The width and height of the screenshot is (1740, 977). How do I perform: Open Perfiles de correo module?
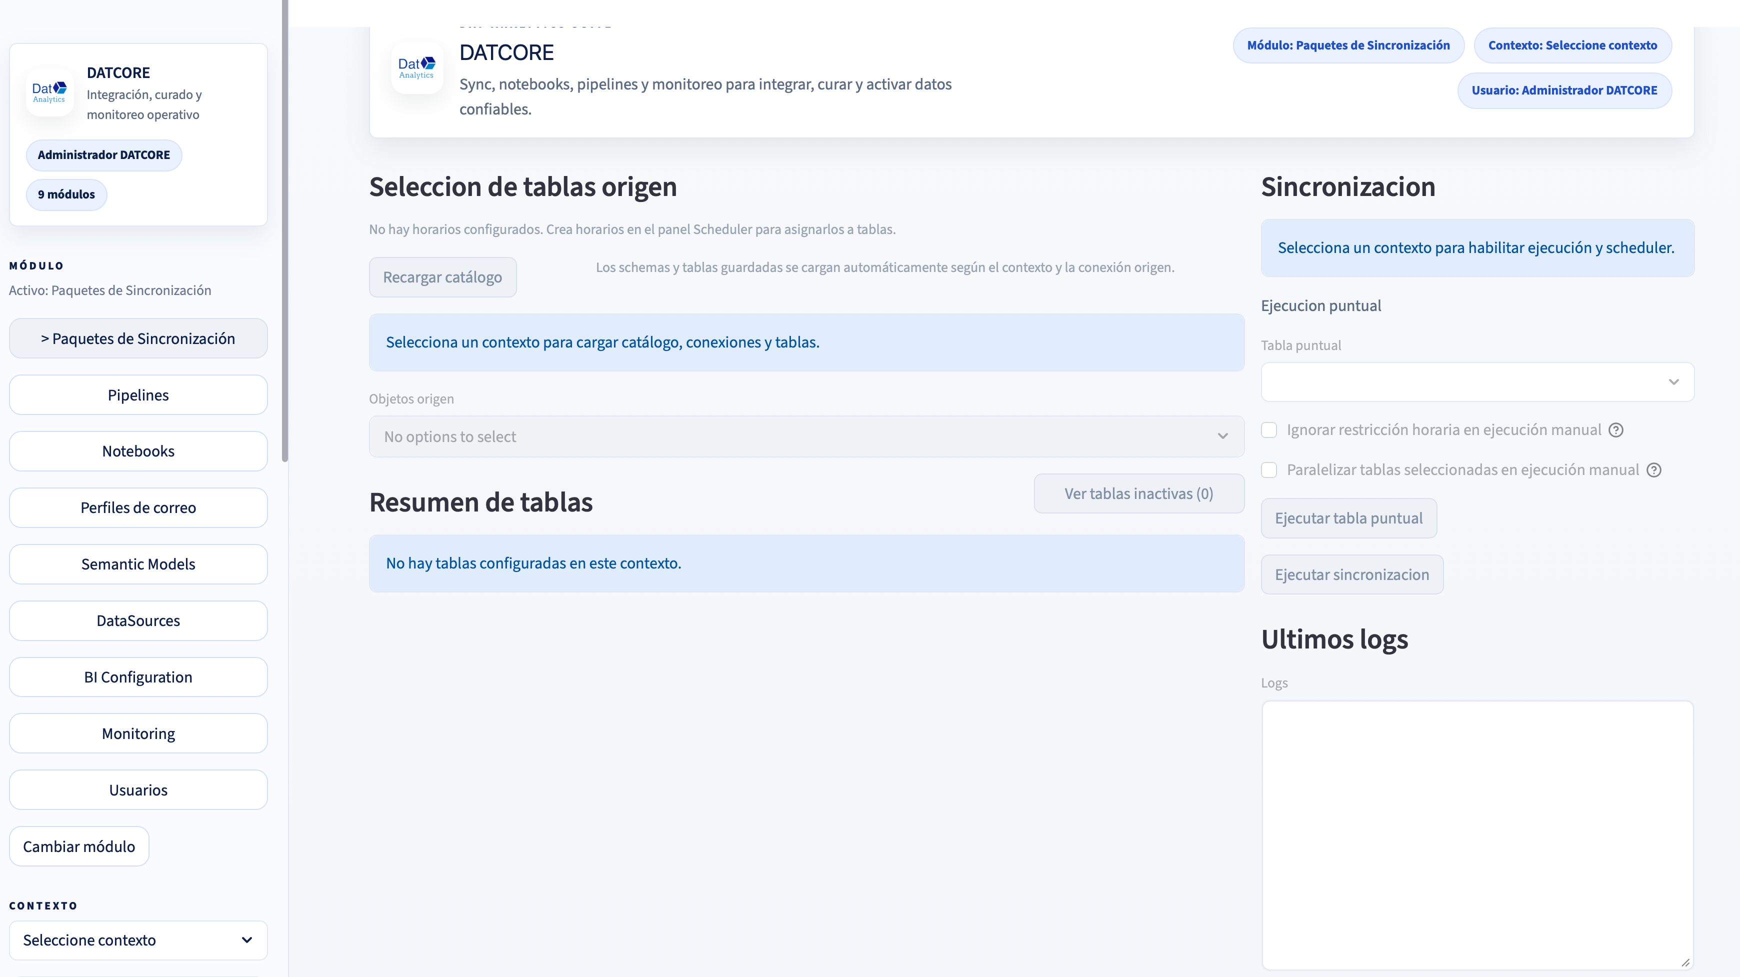coord(138,508)
